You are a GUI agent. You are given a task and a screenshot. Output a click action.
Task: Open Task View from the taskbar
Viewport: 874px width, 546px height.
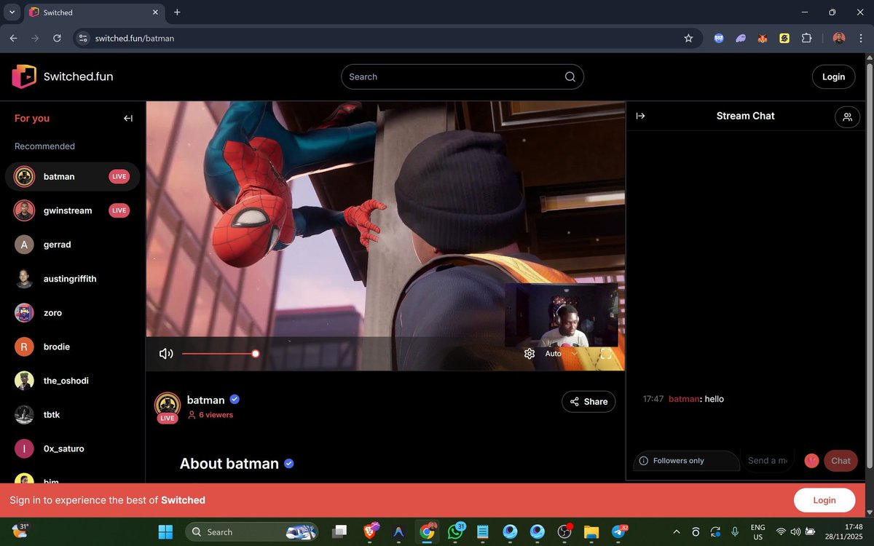339,532
